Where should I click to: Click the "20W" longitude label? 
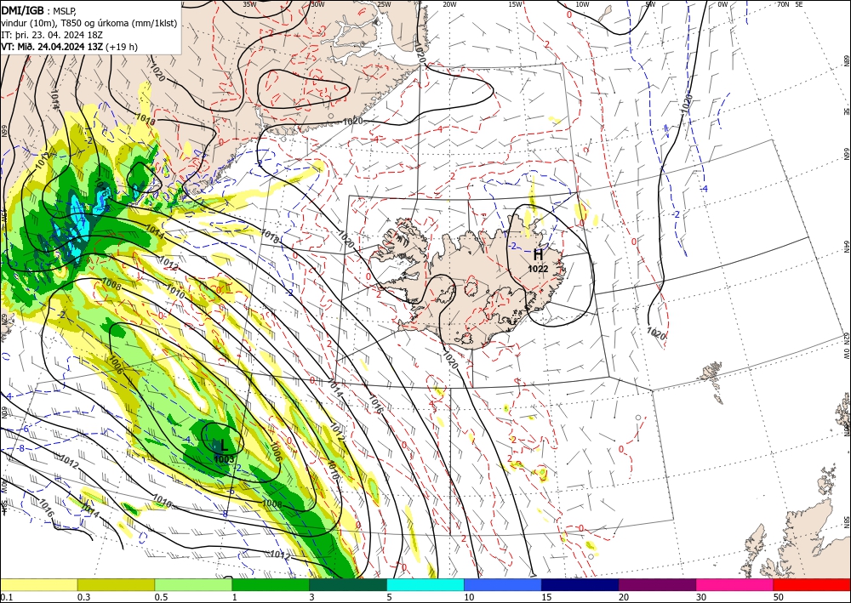click(449, 4)
